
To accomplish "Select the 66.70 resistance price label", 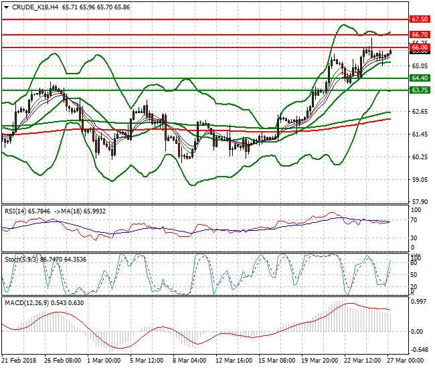I will (x=420, y=34).
